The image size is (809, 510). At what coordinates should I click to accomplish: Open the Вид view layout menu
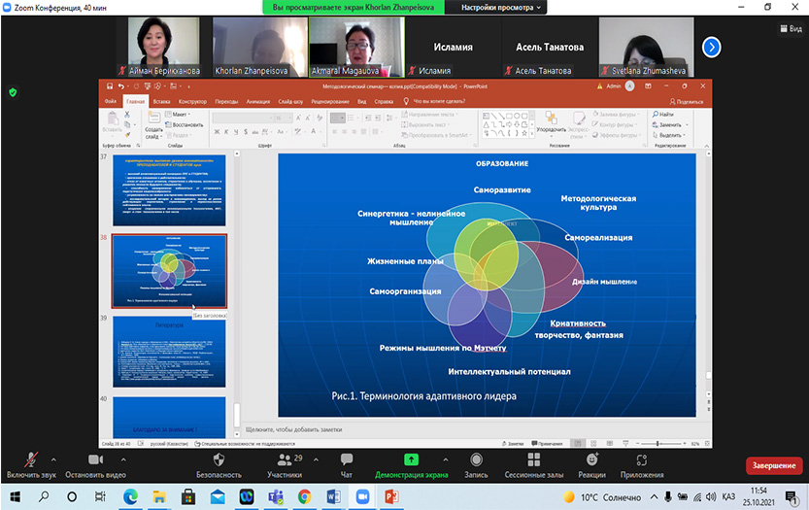click(789, 29)
